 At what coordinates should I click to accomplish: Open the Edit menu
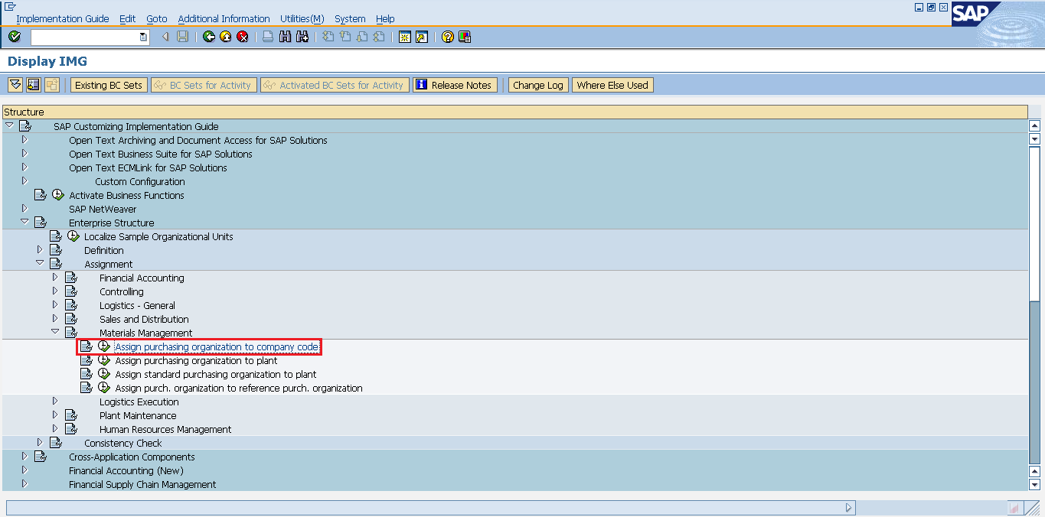(x=128, y=18)
